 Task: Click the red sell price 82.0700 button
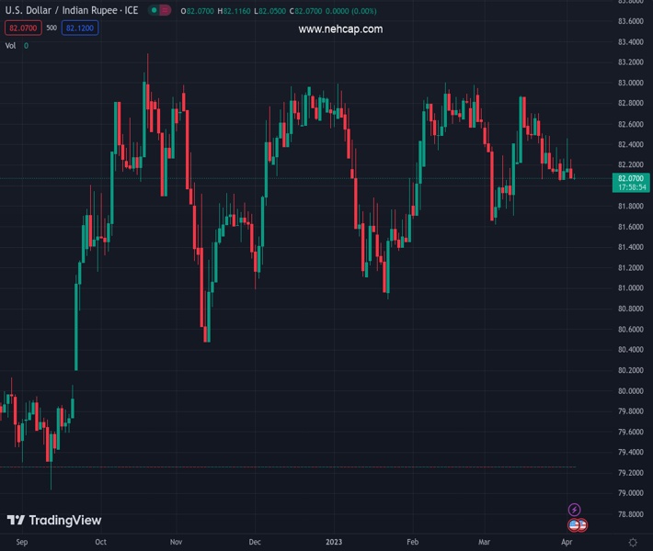[x=22, y=28]
